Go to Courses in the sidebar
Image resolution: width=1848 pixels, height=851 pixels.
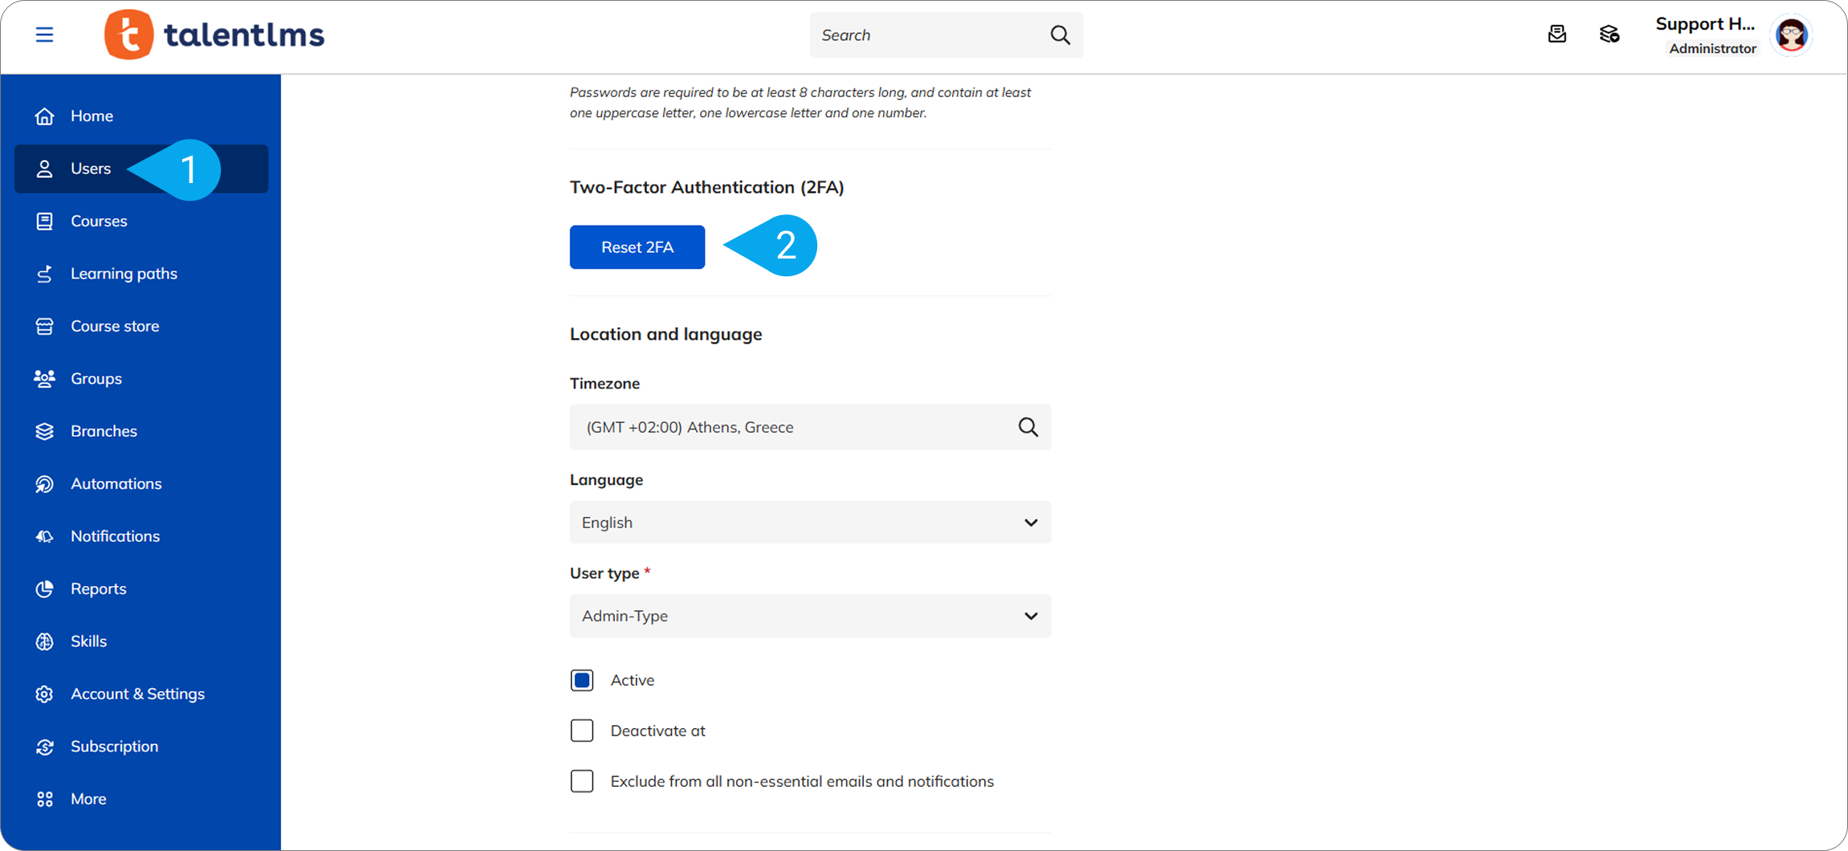[99, 221]
